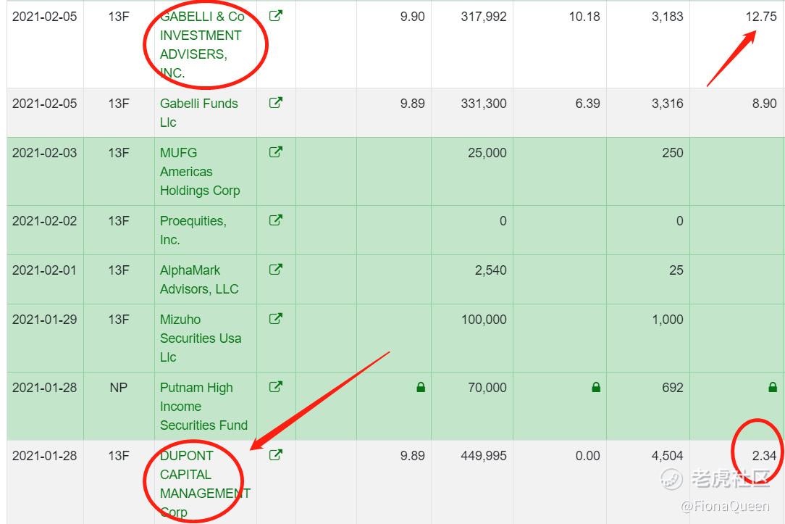Image resolution: width=785 pixels, height=524 pixels.
Task: Select the 449,995 shares cell
Action: [484, 455]
